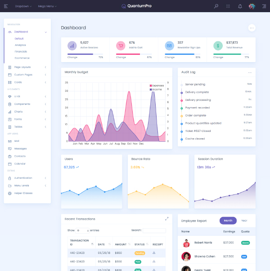Open Contacts from the sidebar icon
Image resolution: width=270 pixels, height=271 pixels.
pos(9,156)
